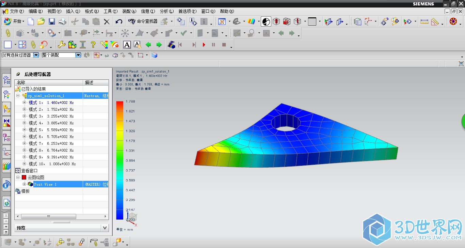Expand 模式 2, 1.752e+002 Hz node
This screenshot has width=465, height=248.
pos(24,109)
